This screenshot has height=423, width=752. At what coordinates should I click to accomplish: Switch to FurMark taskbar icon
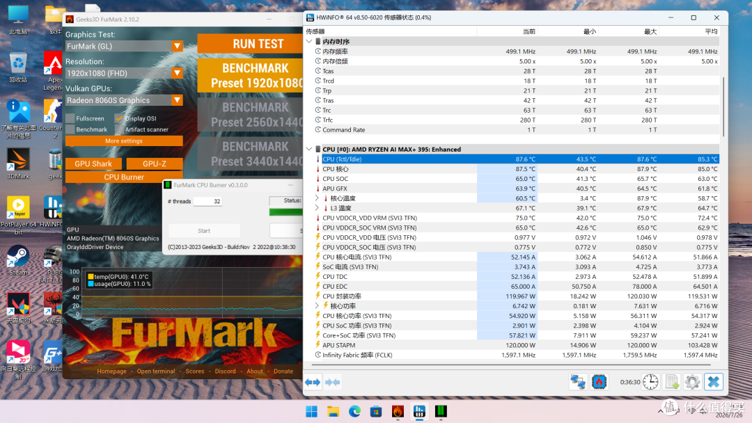click(x=398, y=411)
